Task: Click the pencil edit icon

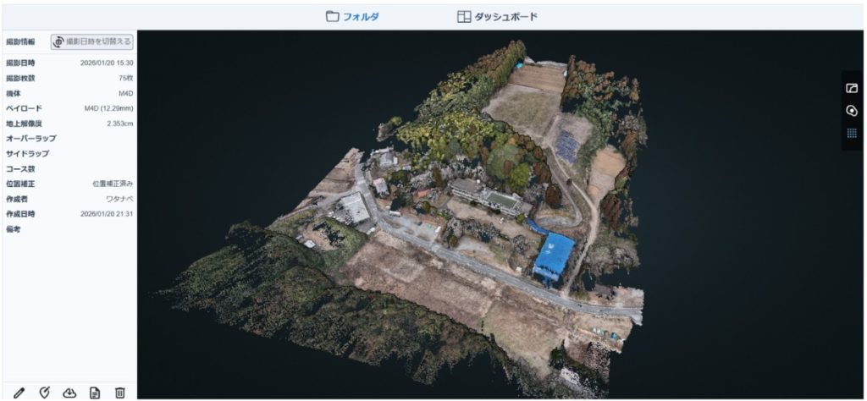Action: click(19, 392)
